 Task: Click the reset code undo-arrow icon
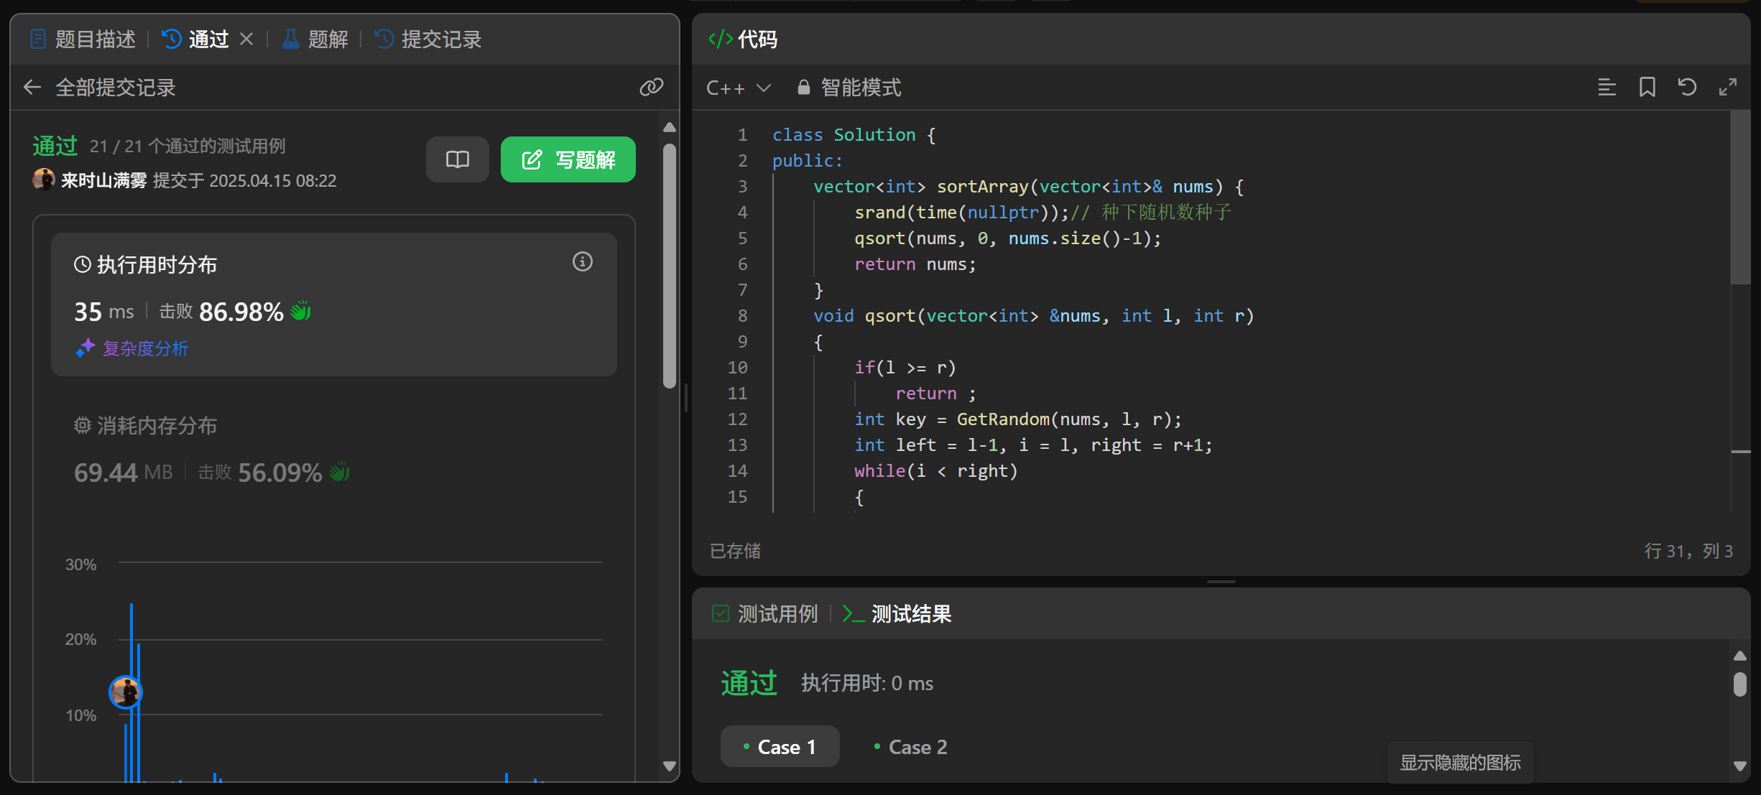(1687, 88)
